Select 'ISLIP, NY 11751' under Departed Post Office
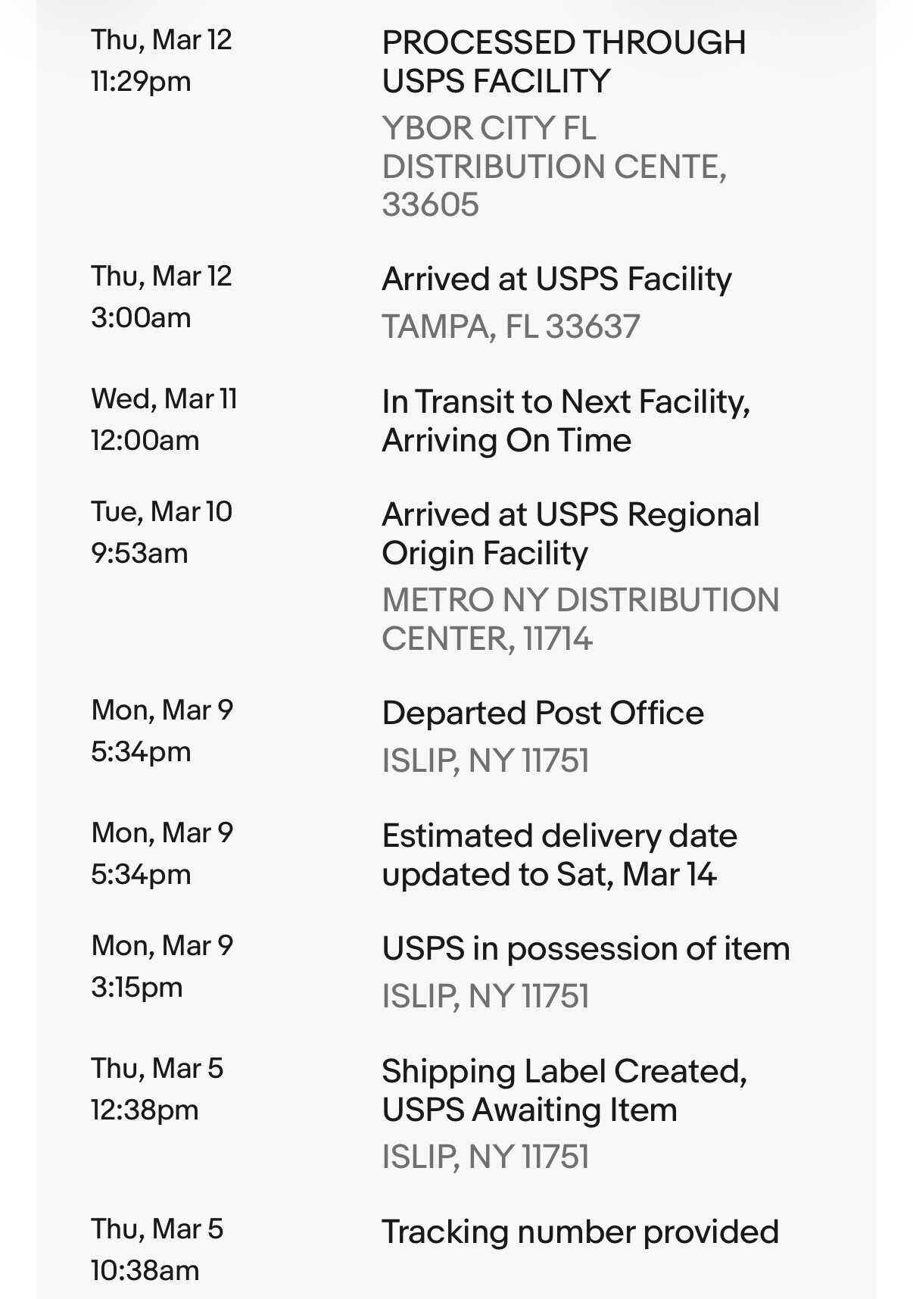The height and width of the screenshot is (1299, 913). [x=485, y=760]
